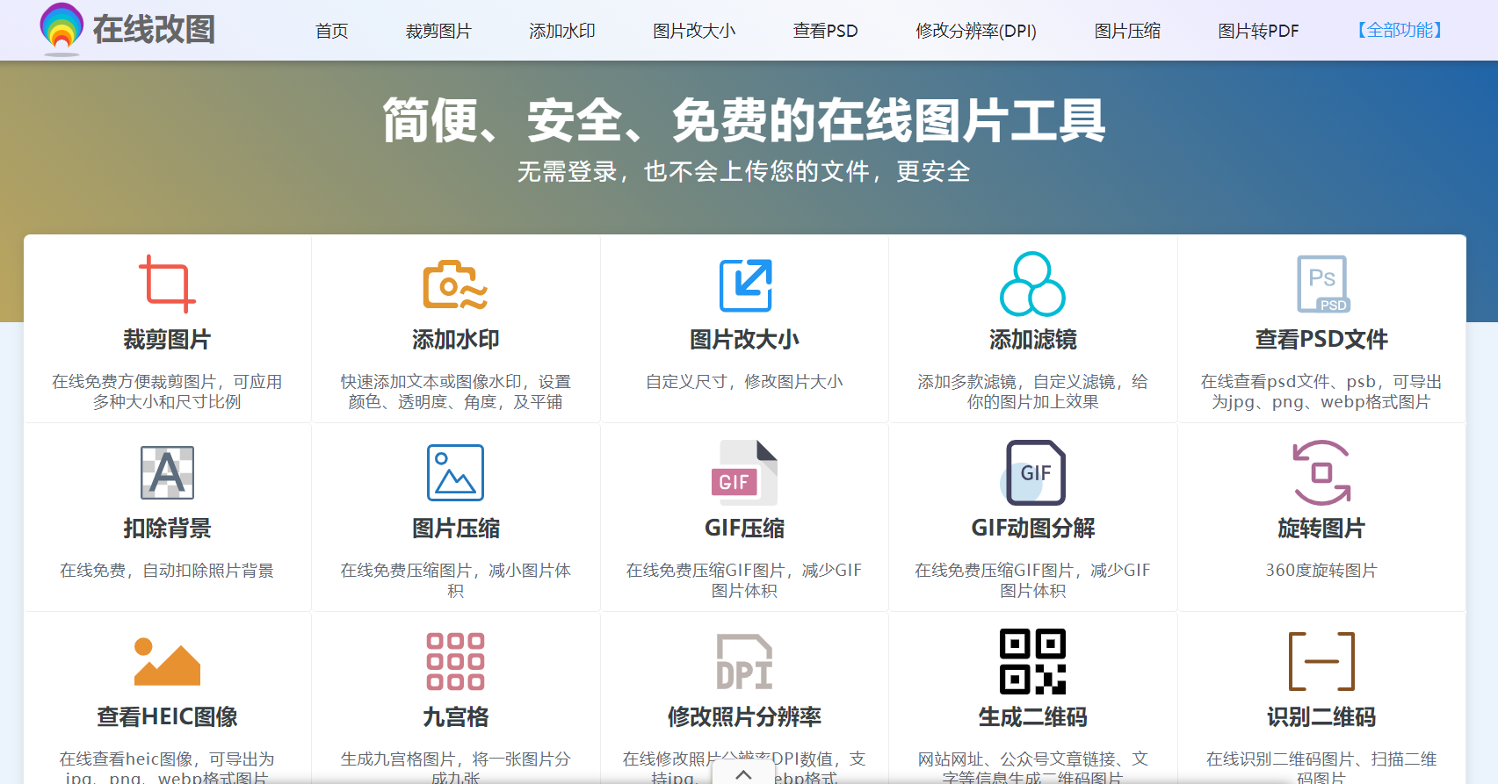Open the add watermark camera icon

tap(455, 284)
